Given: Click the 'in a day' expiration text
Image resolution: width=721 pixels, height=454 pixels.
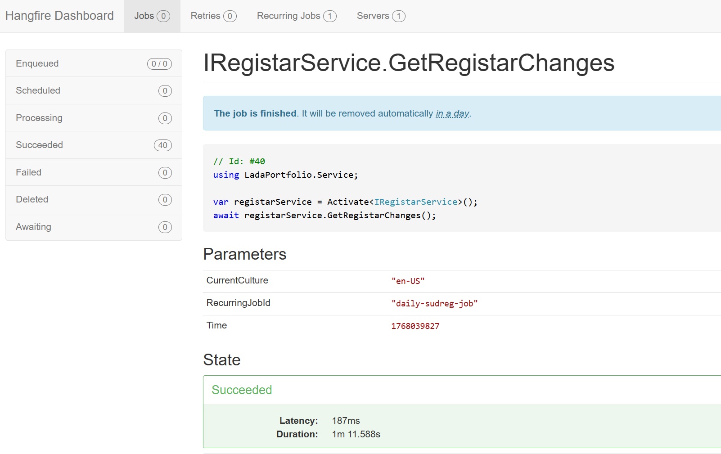Looking at the screenshot, I should tap(452, 113).
